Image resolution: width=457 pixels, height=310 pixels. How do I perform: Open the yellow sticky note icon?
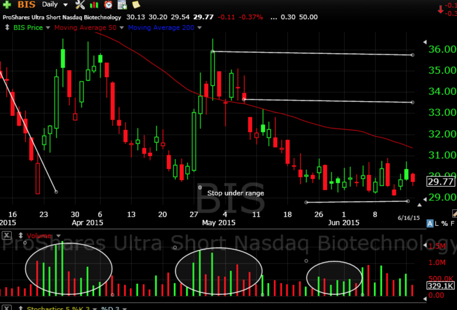(x=136, y=4)
